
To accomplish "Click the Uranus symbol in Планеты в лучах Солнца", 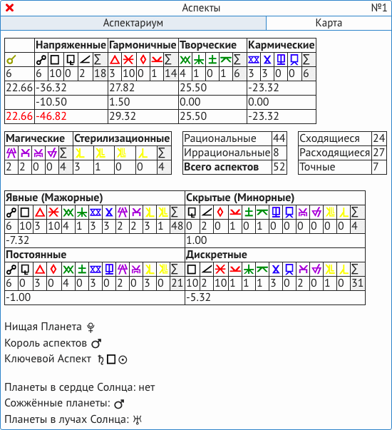I will pyautogui.click(x=137, y=419).
